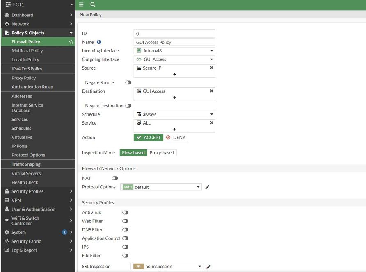Open IPv4 DoS Policy in sidebar
366x272 pixels.
[27, 69]
